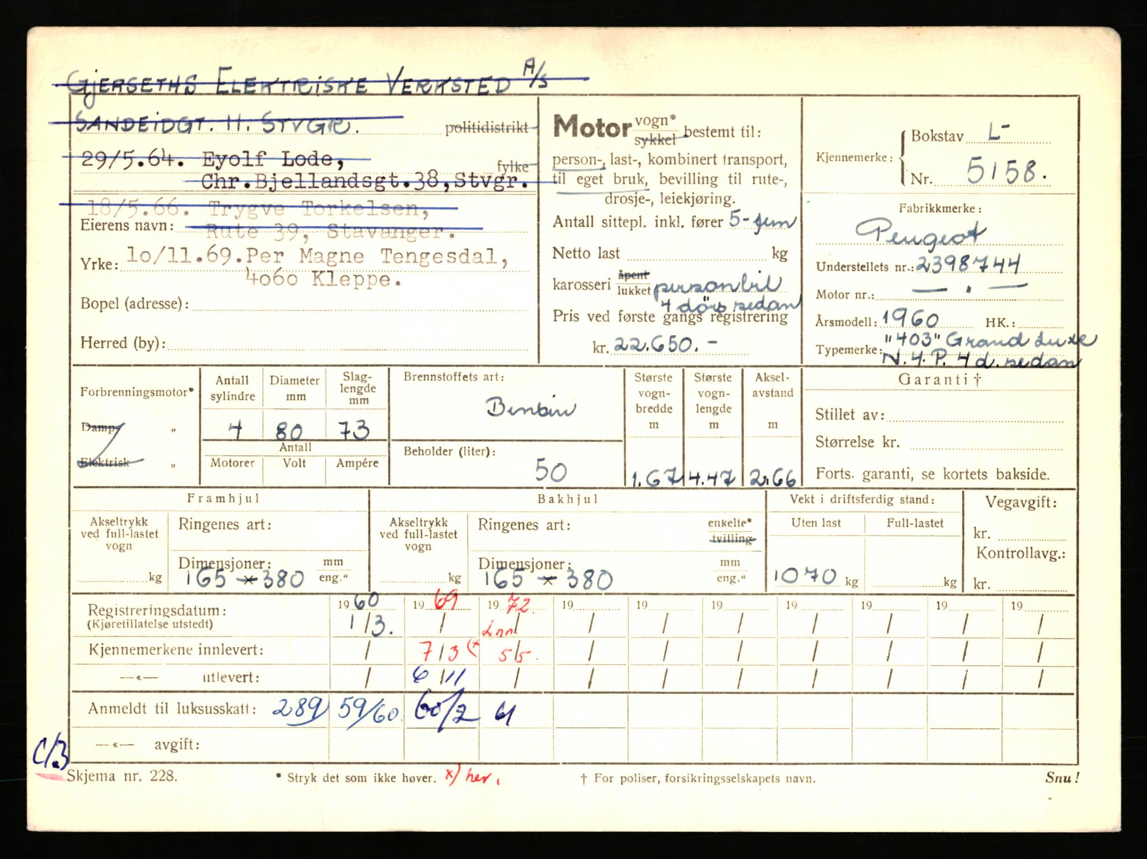
Task: Click the 'Kjennemerkene innlevert:' row label
Action: click(176, 650)
